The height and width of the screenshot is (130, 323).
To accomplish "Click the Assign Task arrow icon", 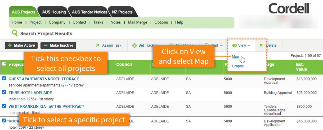I will [97, 45].
